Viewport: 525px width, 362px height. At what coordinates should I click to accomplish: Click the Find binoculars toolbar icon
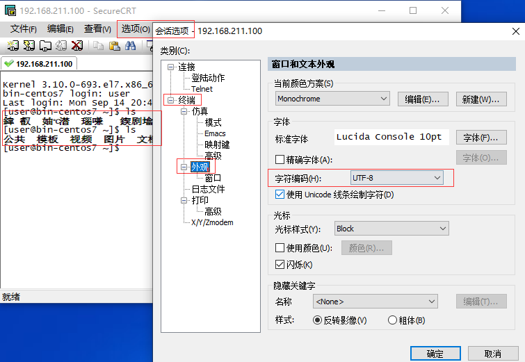130,45
